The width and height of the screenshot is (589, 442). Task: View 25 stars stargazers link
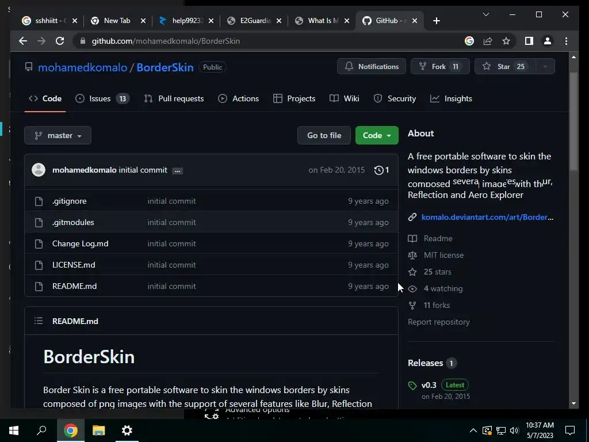[437, 272]
